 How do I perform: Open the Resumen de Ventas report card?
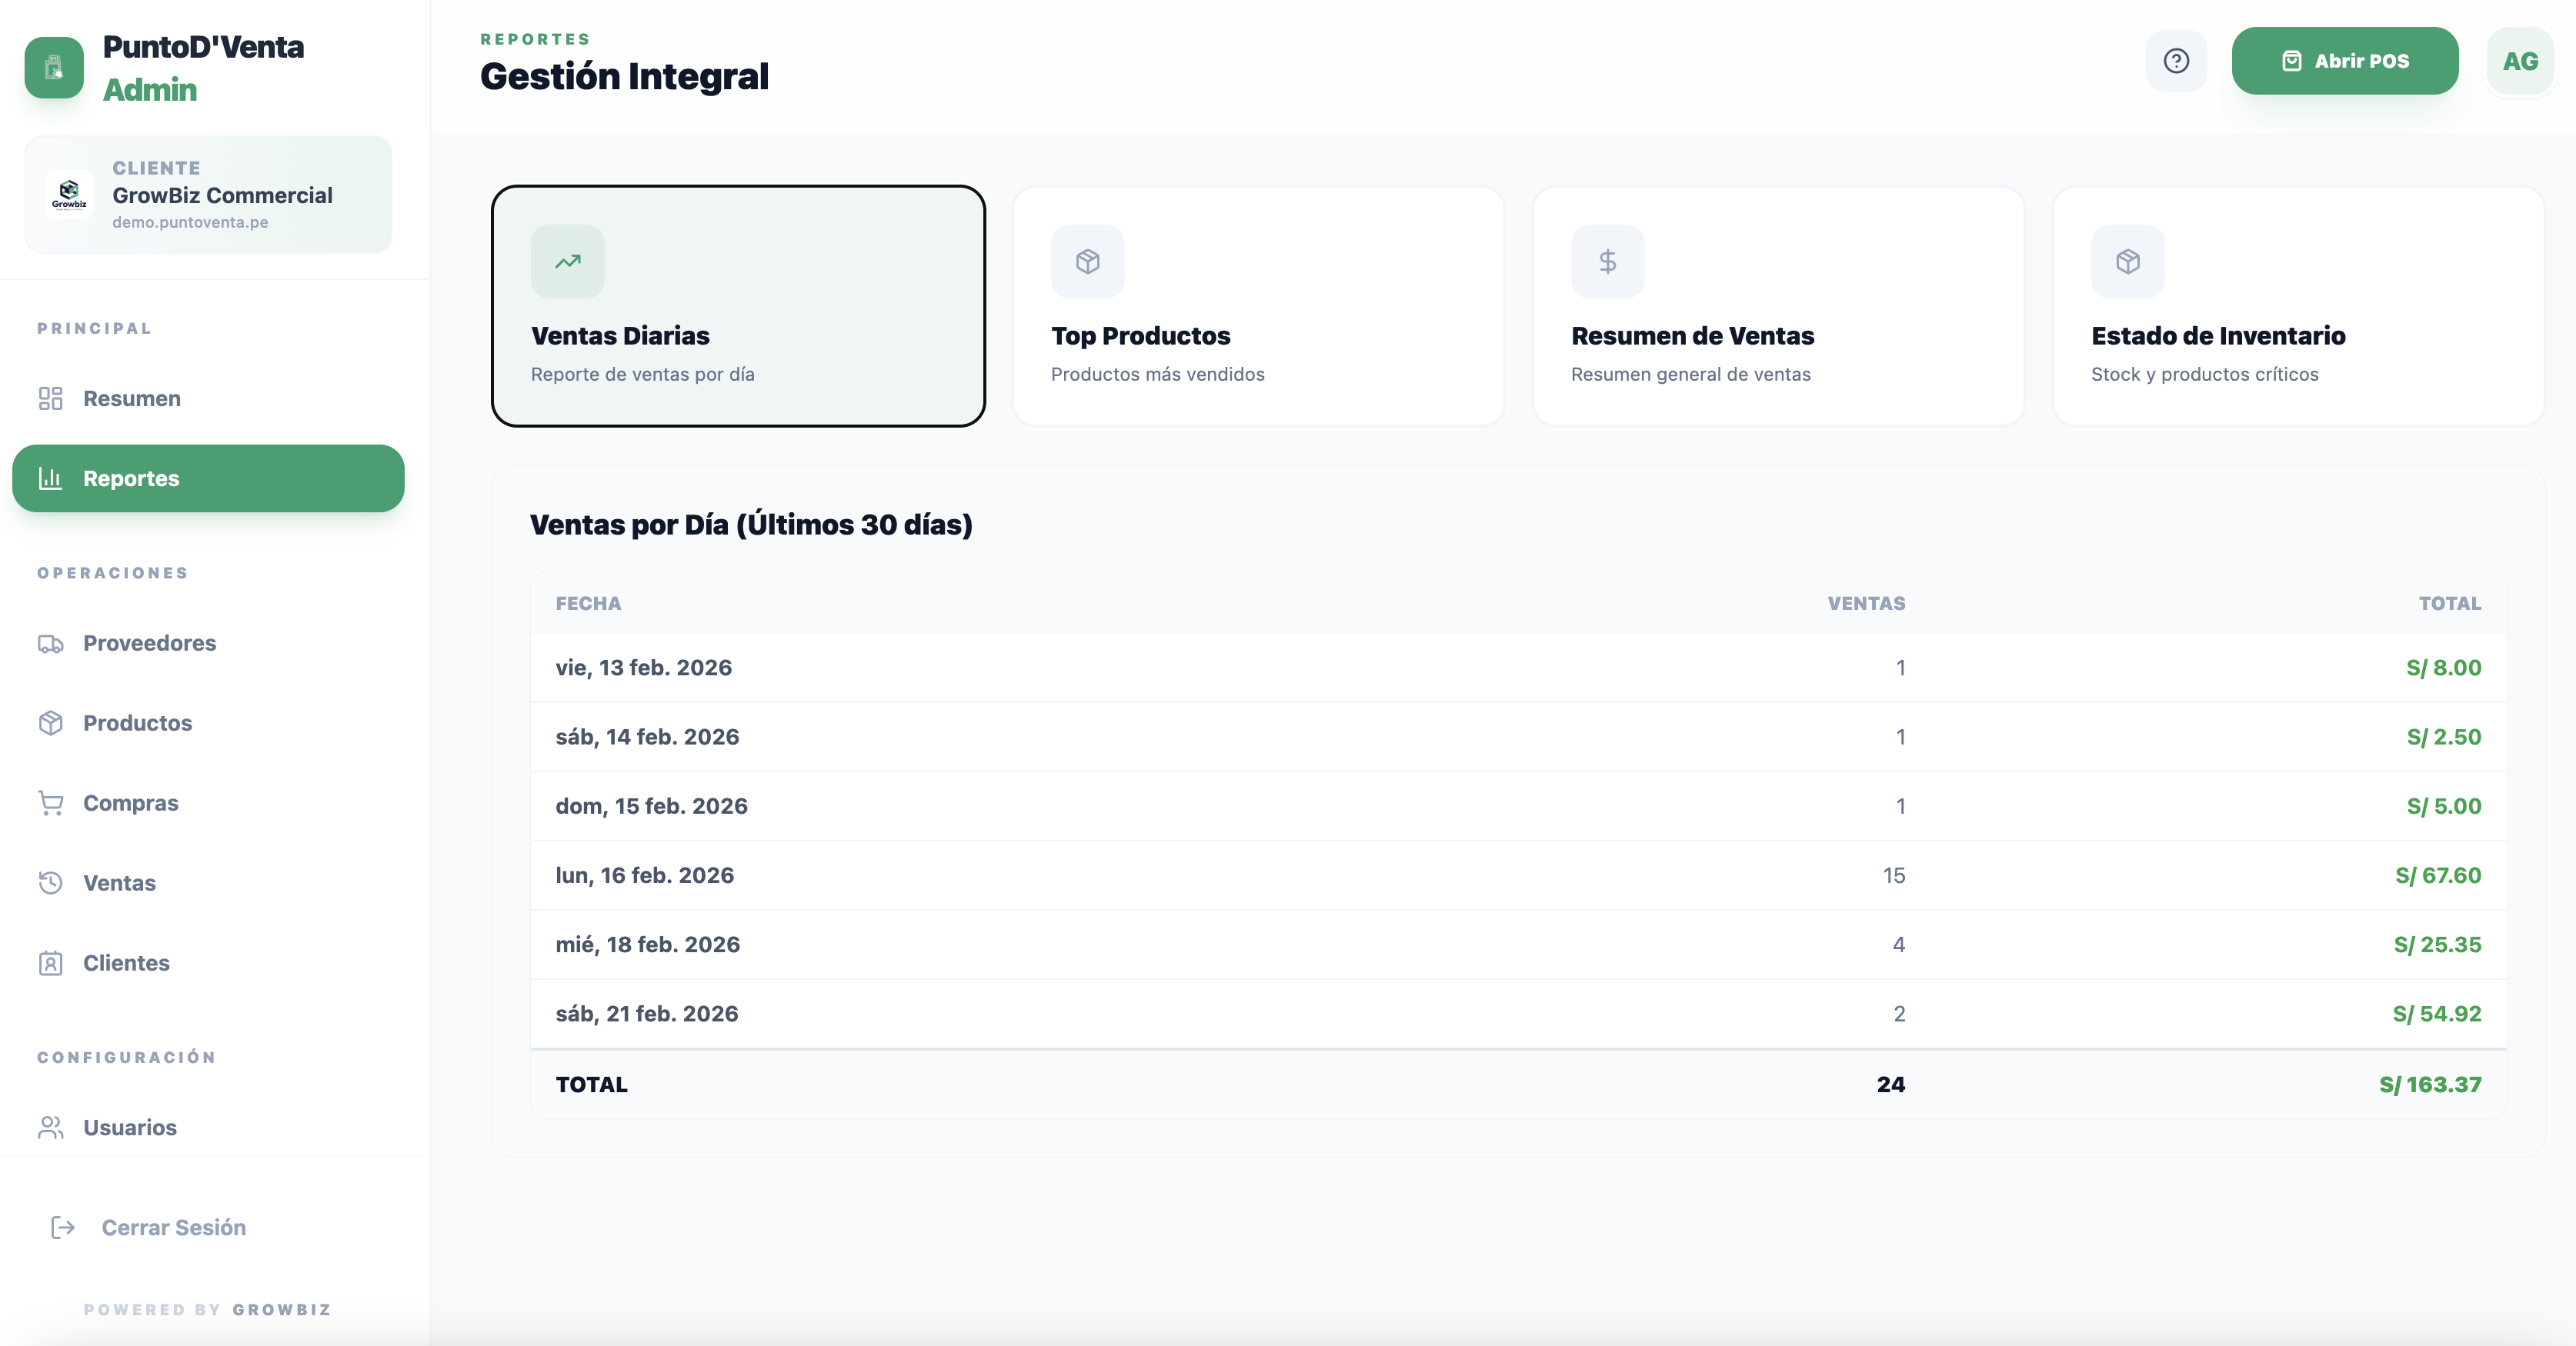click(x=1778, y=306)
